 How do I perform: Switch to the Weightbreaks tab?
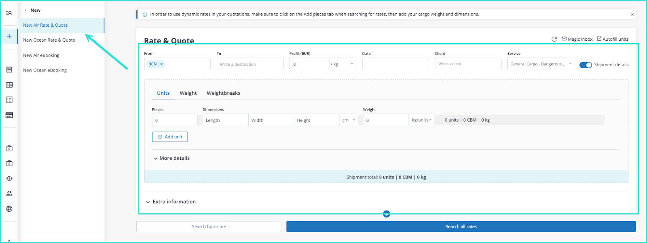click(x=223, y=93)
